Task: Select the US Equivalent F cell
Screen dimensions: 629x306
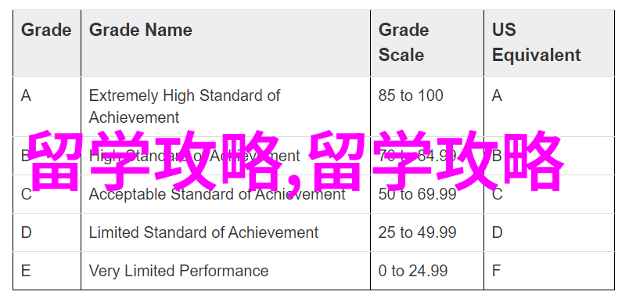Action: [549, 271]
